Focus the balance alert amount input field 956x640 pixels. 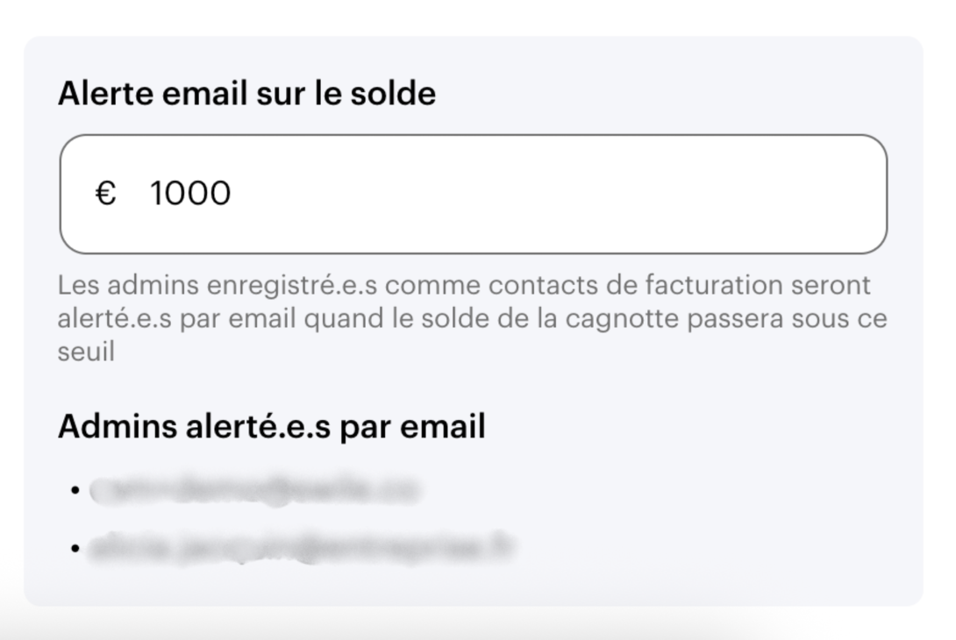[x=474, y=194]
